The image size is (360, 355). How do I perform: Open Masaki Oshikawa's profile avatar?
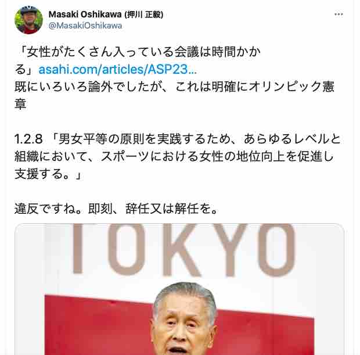tap(28, 20)
